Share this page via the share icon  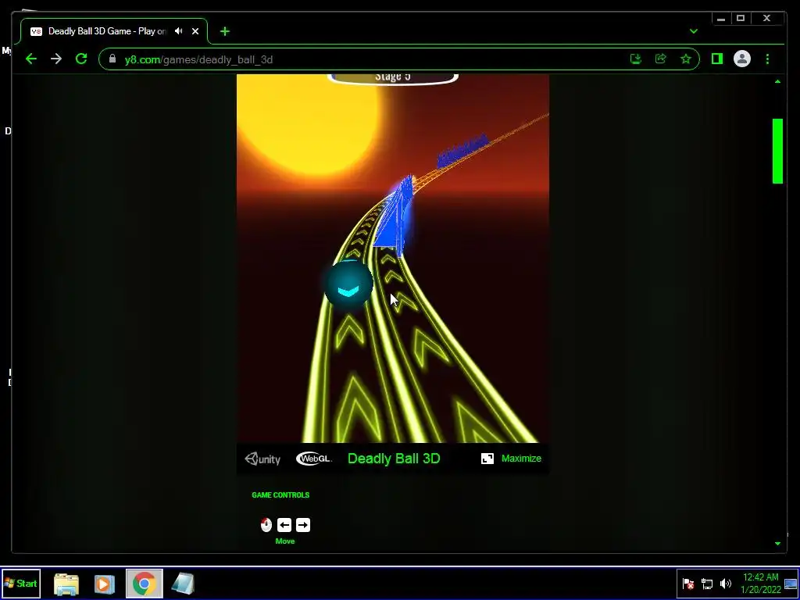pos(661,59)
